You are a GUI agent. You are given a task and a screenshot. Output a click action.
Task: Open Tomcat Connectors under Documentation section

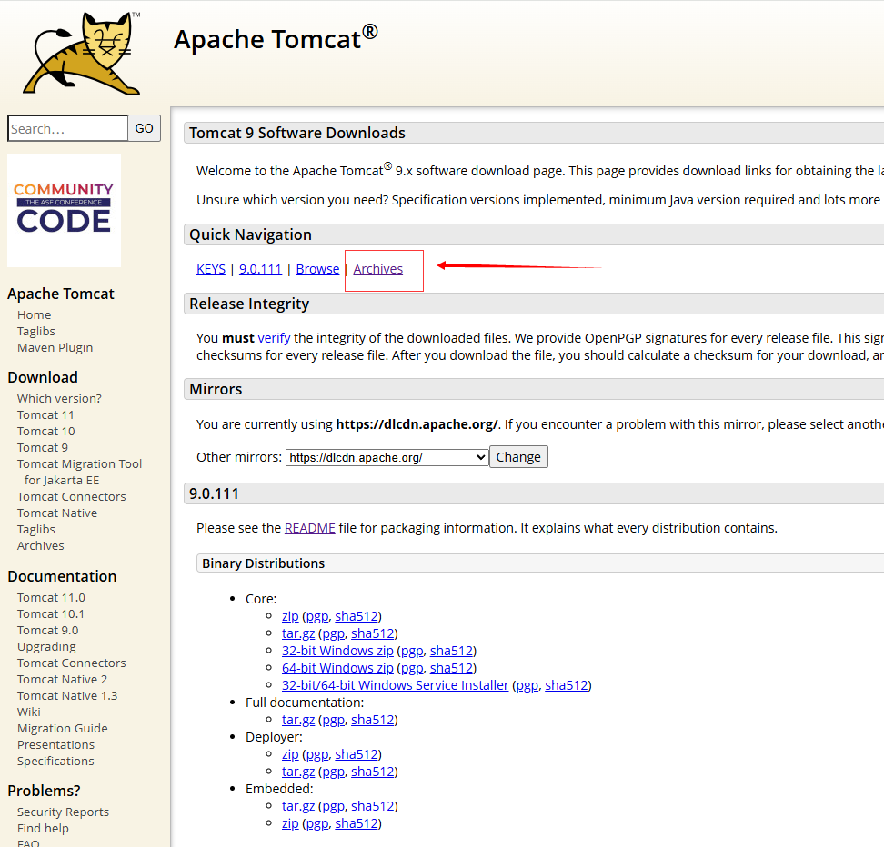(72, 663)
